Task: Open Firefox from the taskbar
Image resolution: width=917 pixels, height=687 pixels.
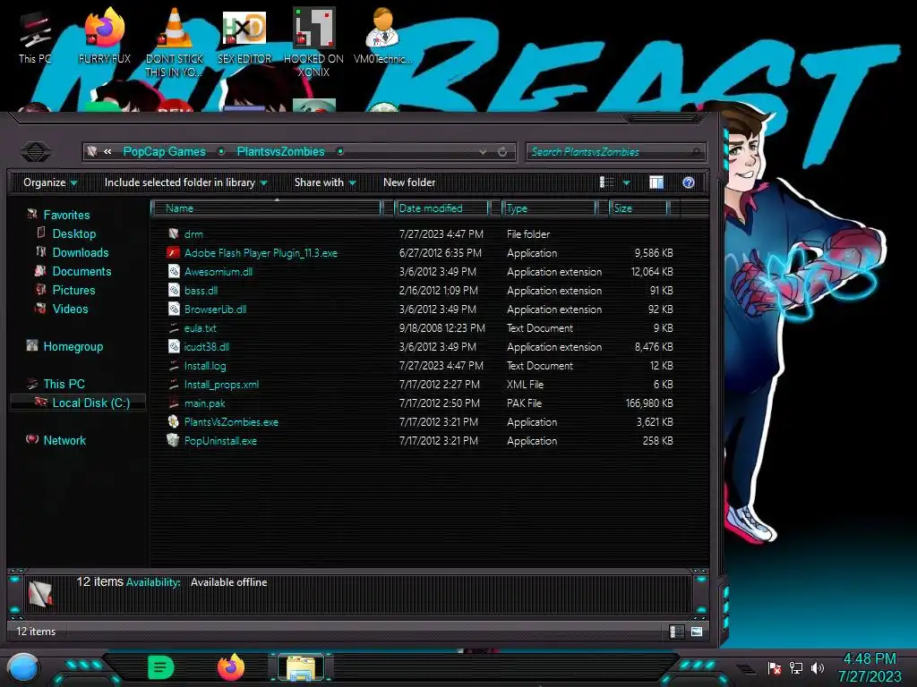Action: click(231, 667)
